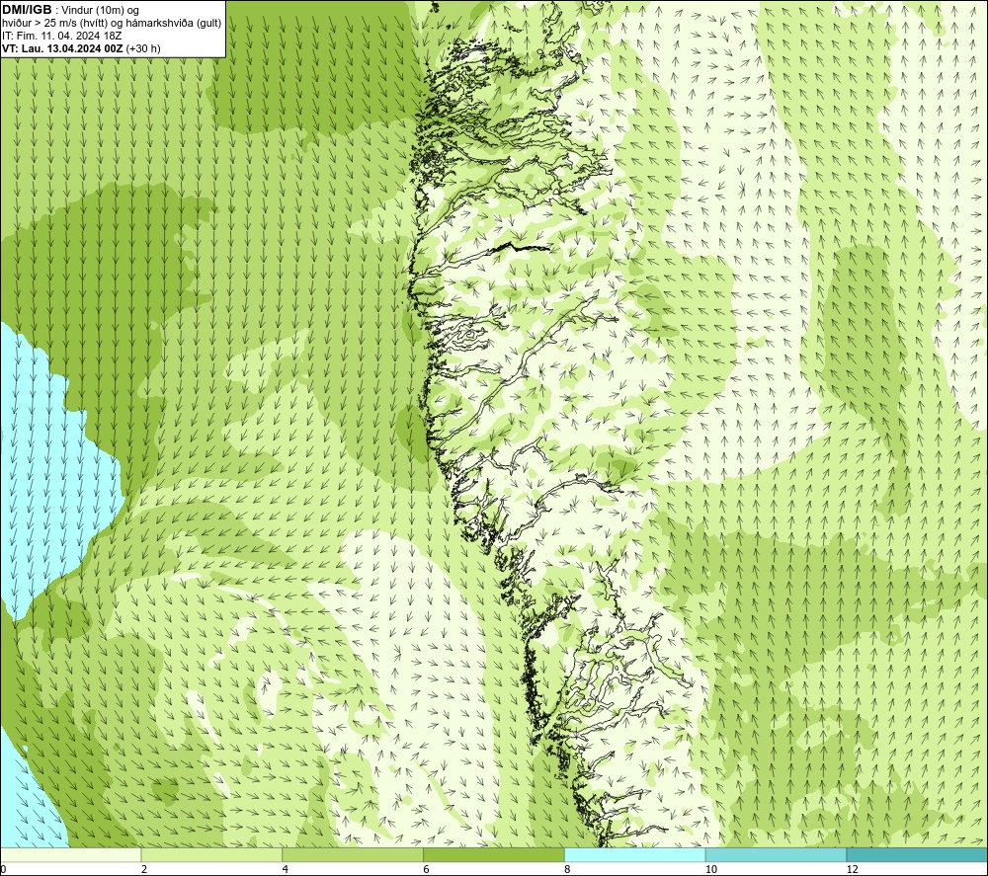Click the '2' label on the wind scale

(x=144, y=869)
